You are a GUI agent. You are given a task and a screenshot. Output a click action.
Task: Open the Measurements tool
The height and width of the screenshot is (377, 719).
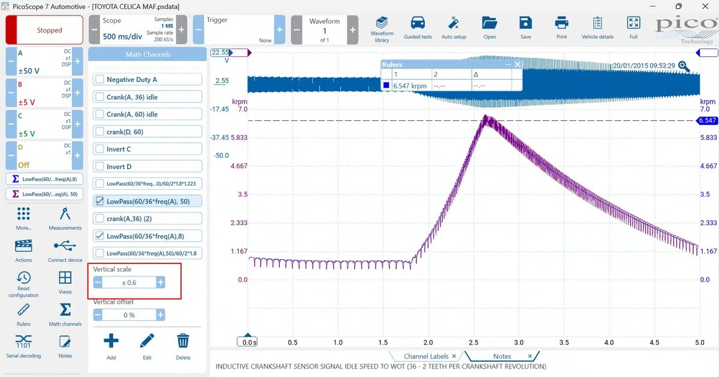tap(65, 218)
